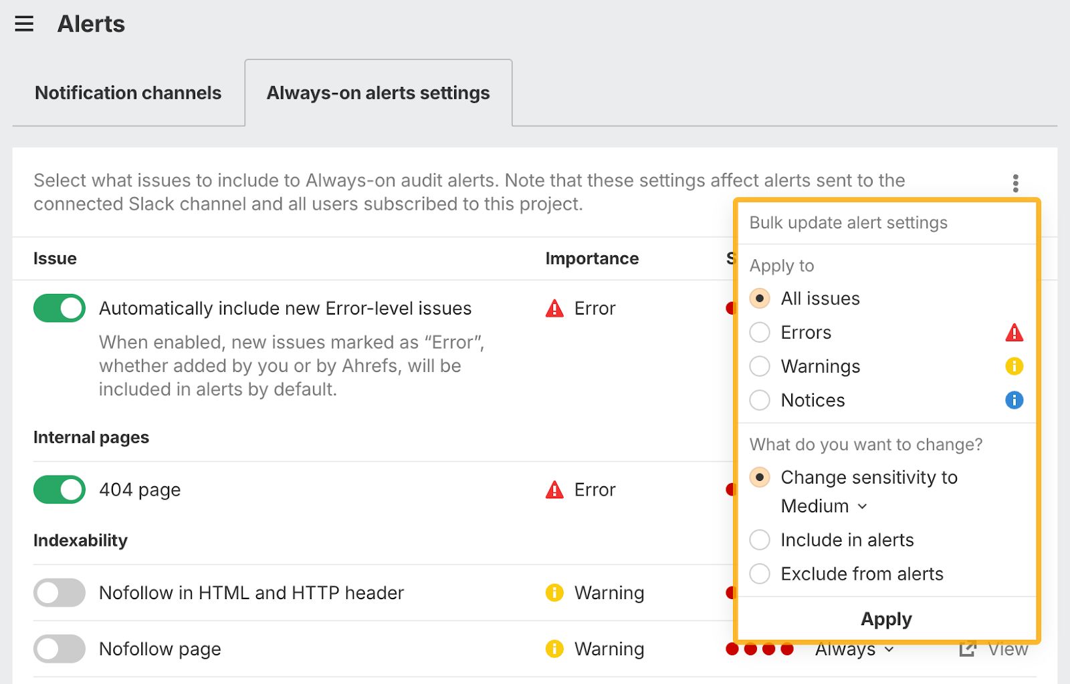Expand the Medium sensitivity dropdown

pos(824,506)
